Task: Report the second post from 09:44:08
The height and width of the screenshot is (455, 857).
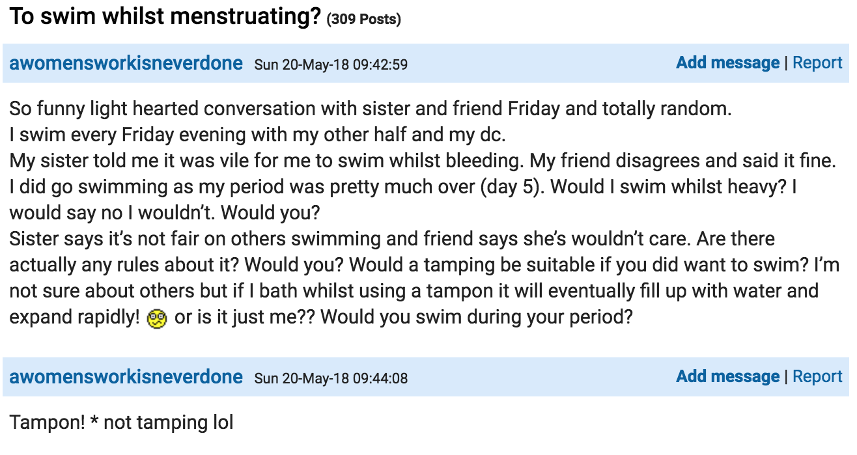Action: [817, 376]
